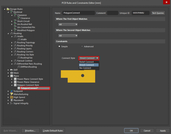
Task: Expand the Signal Integrity tree node
Action: (x=8, y=103)
